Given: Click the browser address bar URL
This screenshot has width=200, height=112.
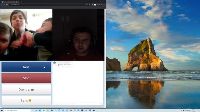Looking at the screenshot, I should coord(15,5).
